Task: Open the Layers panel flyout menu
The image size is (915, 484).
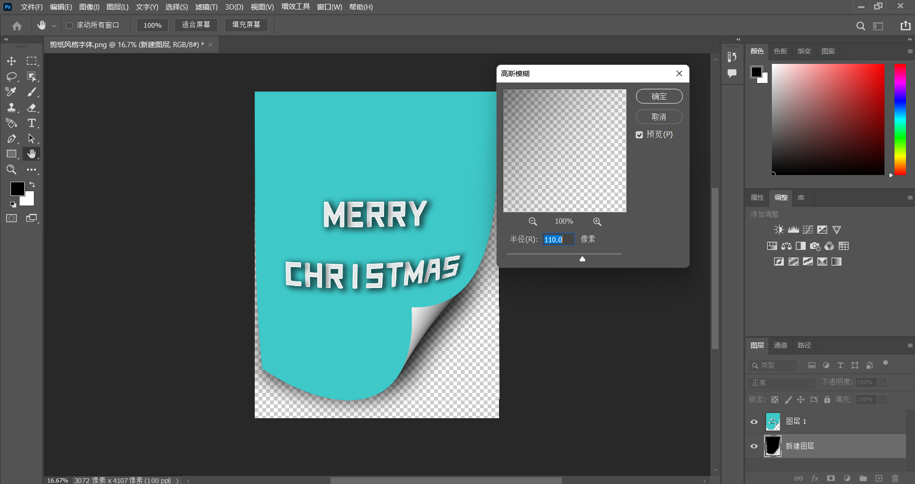Action: click(910, 345)
